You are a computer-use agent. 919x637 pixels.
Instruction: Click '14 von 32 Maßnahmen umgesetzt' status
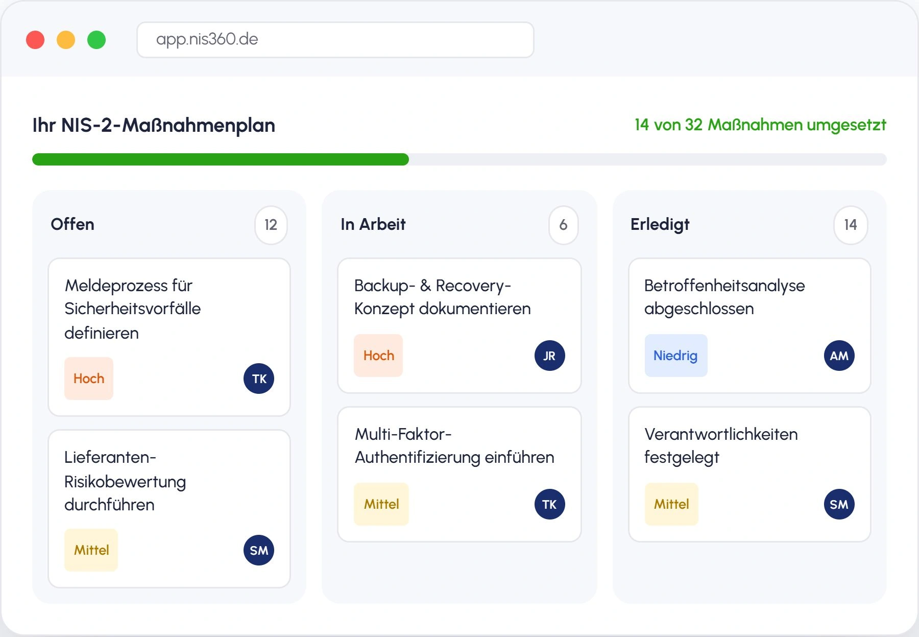[x=760, y=125]
